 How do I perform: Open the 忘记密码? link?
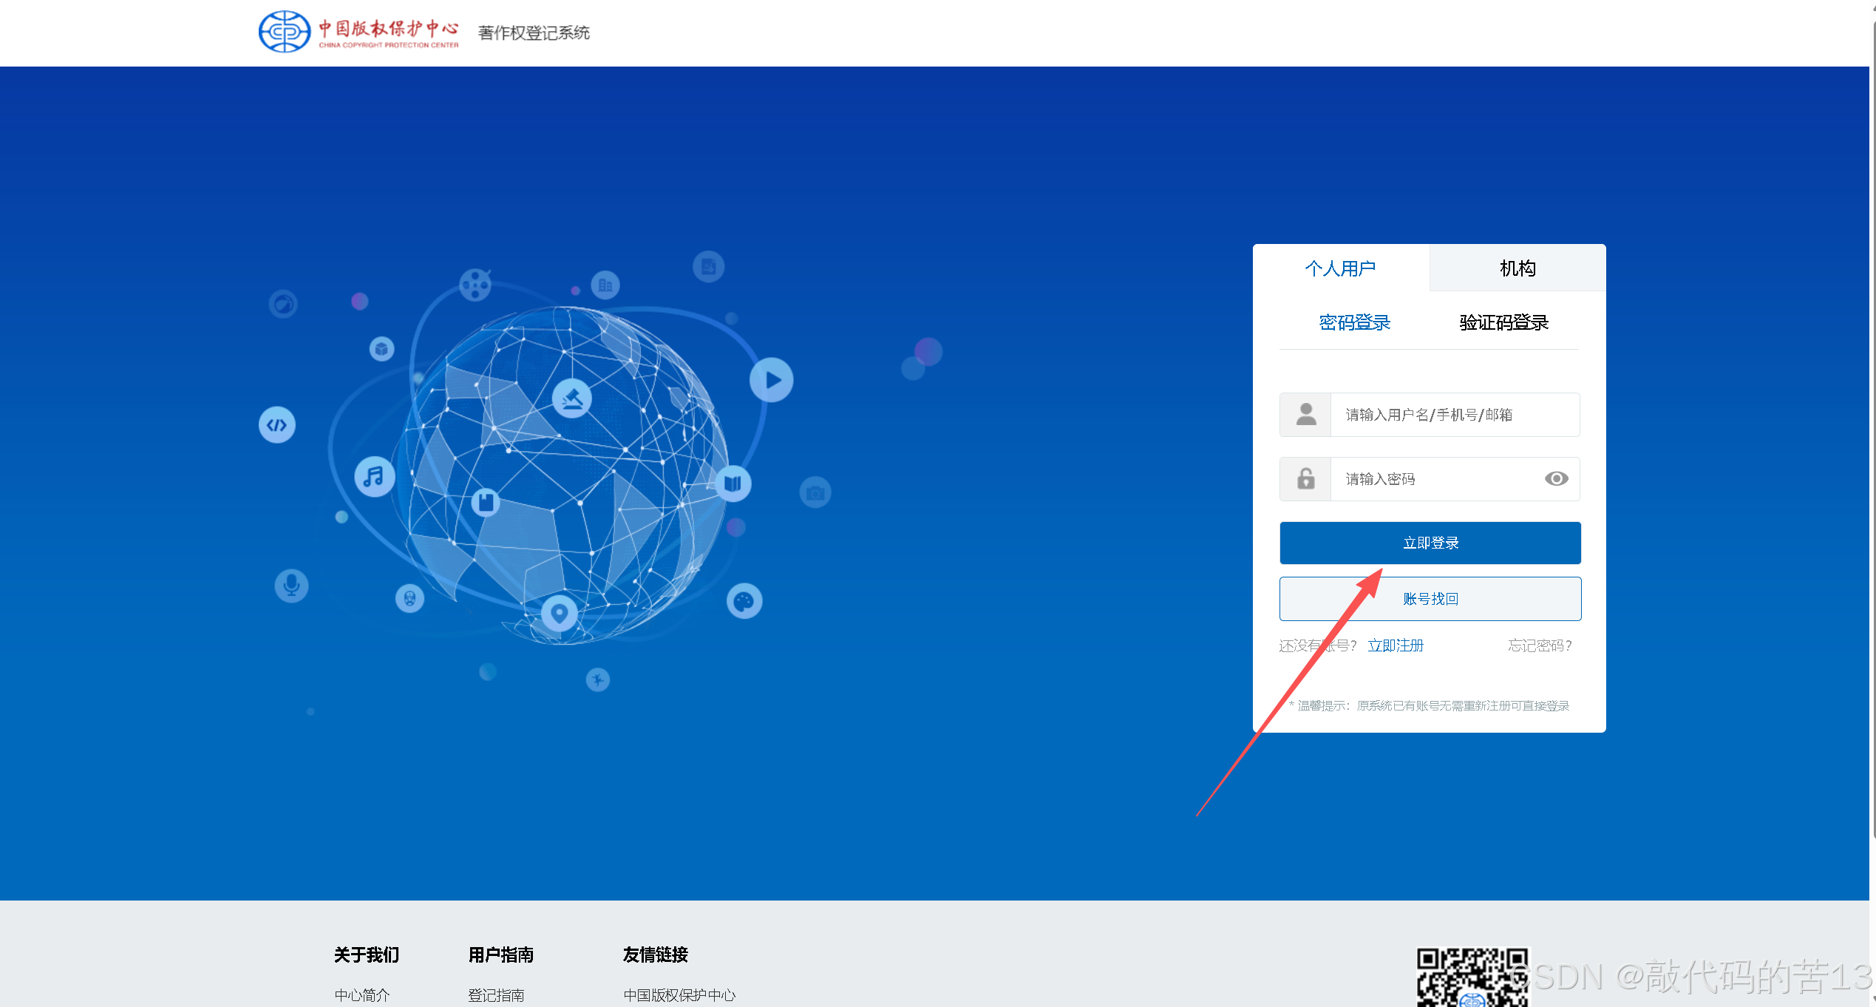[1540, 645]
